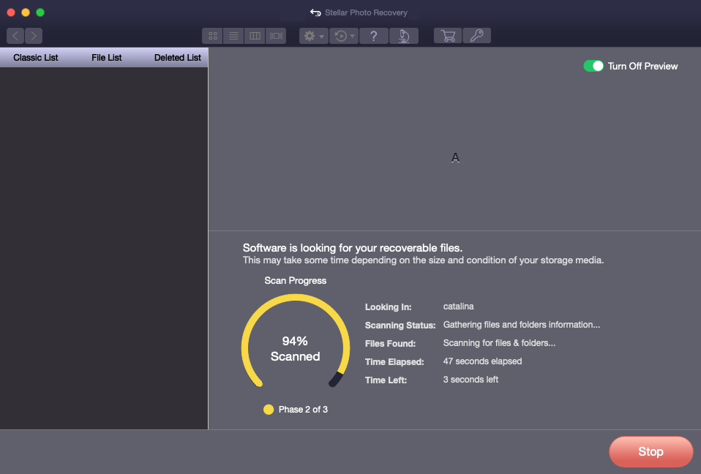This screenshot has height=474, width=701.
Task: Click the microscope deep scan icon
Action: (x=404, y=36)
